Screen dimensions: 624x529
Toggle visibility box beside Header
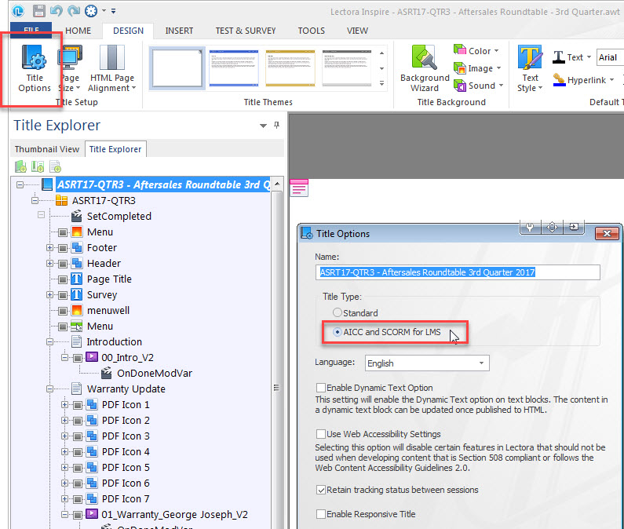pos(63,264)
